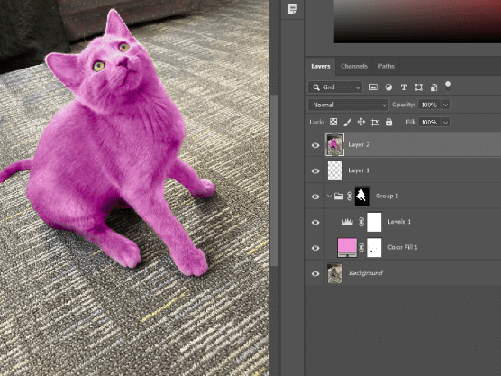Filter layers by type layers icon

point(404,87)
